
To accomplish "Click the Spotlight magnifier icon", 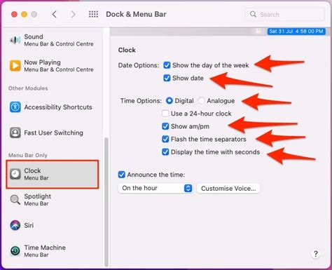I will pyautogui.click(x=15, y=200).
